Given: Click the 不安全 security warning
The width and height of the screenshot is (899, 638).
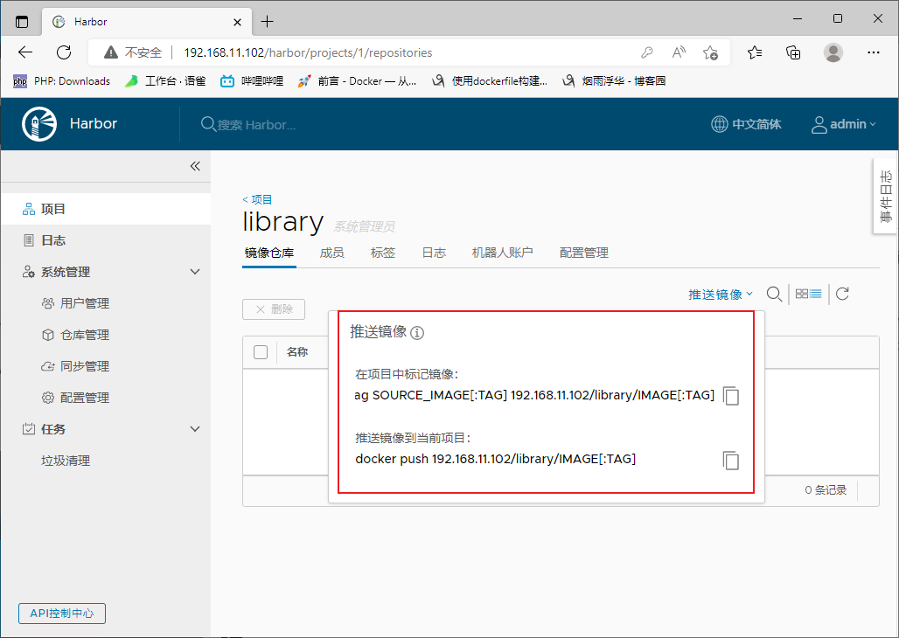Looking at the screenshot, I should point(133,52).
